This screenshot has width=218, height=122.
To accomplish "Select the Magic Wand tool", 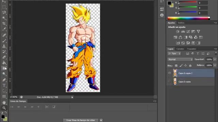I will (x=4, y=18).
